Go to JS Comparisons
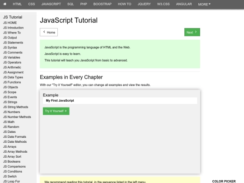The image size is (244, 183). click(x=14, y=166)
